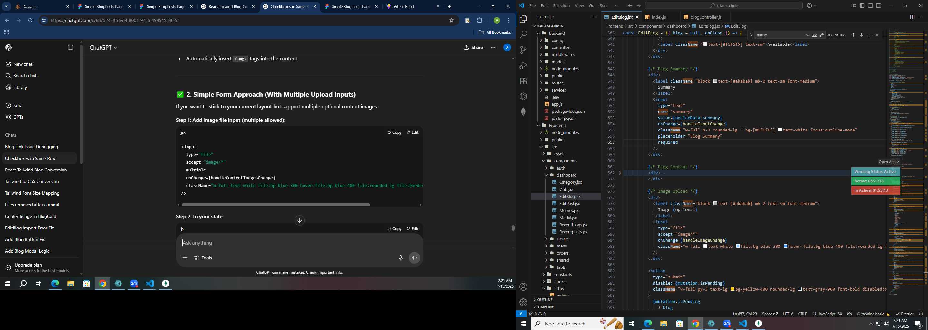Screen dimensions: 928x330
Task: Click the remote window icon in status bar
Action: point(521,314)
